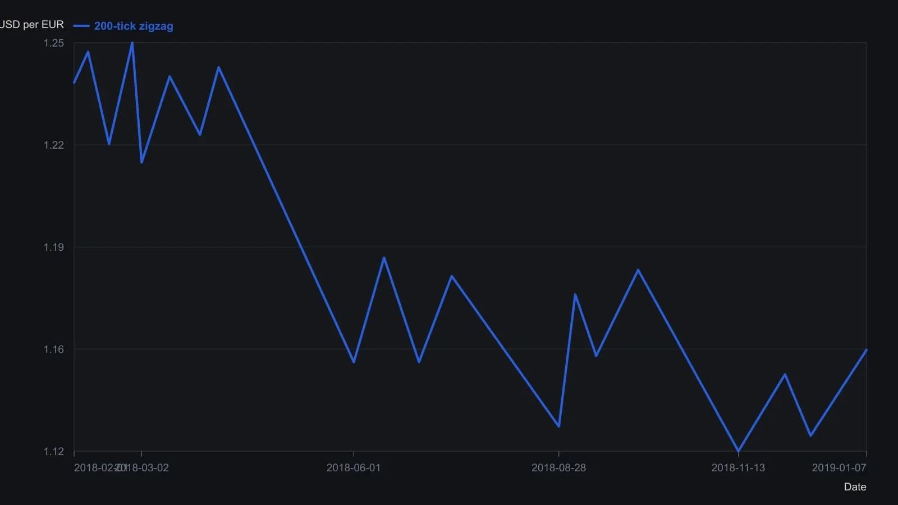This screenshot has width=898, height=505.
Task: Click the USD per EUR axis title
Action: [x=32, y=25]
